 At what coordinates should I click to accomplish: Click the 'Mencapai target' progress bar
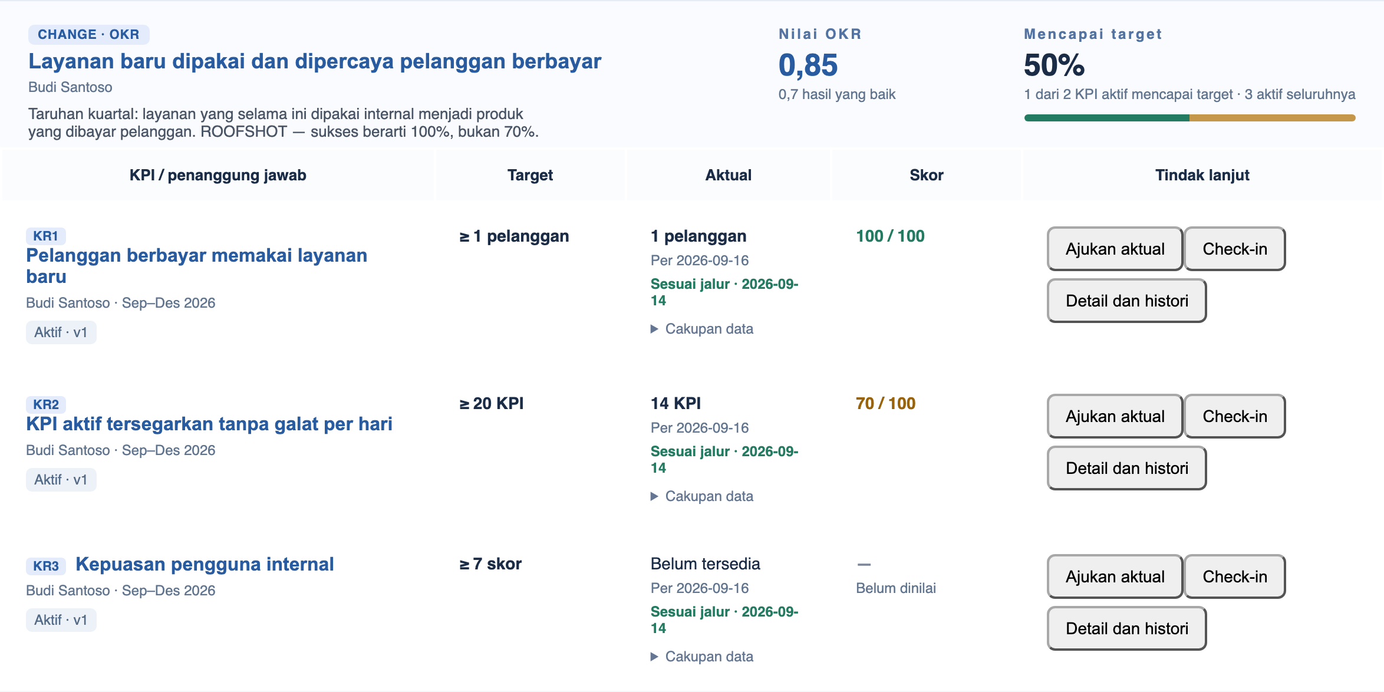coord(1189,118)
